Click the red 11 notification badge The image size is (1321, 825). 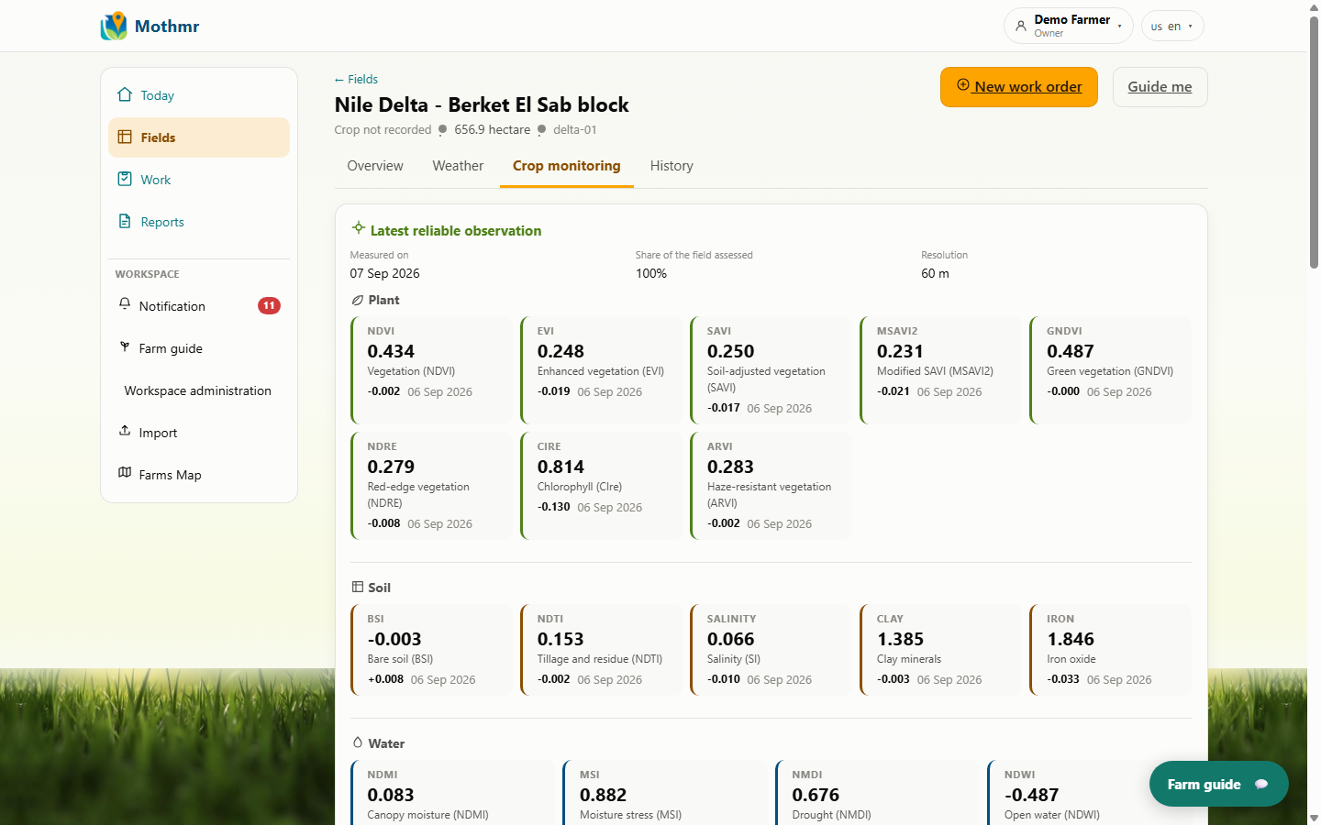pyautogui.click(x=269, y=305)
